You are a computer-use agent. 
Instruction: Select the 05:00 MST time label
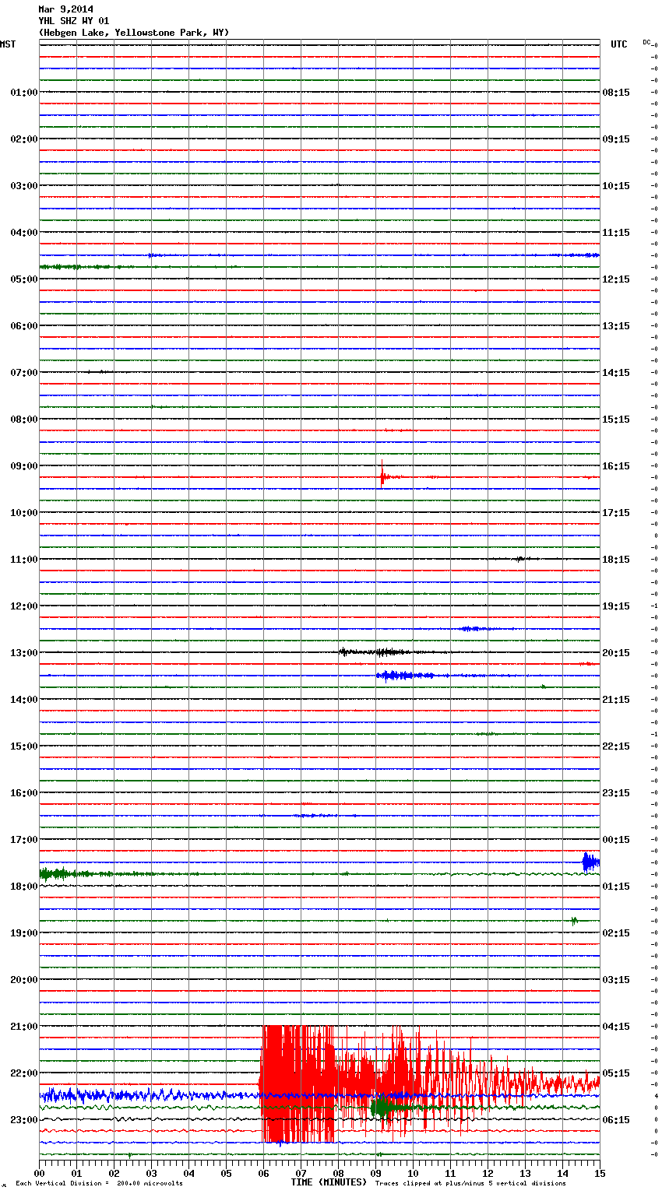pos(23,279)
